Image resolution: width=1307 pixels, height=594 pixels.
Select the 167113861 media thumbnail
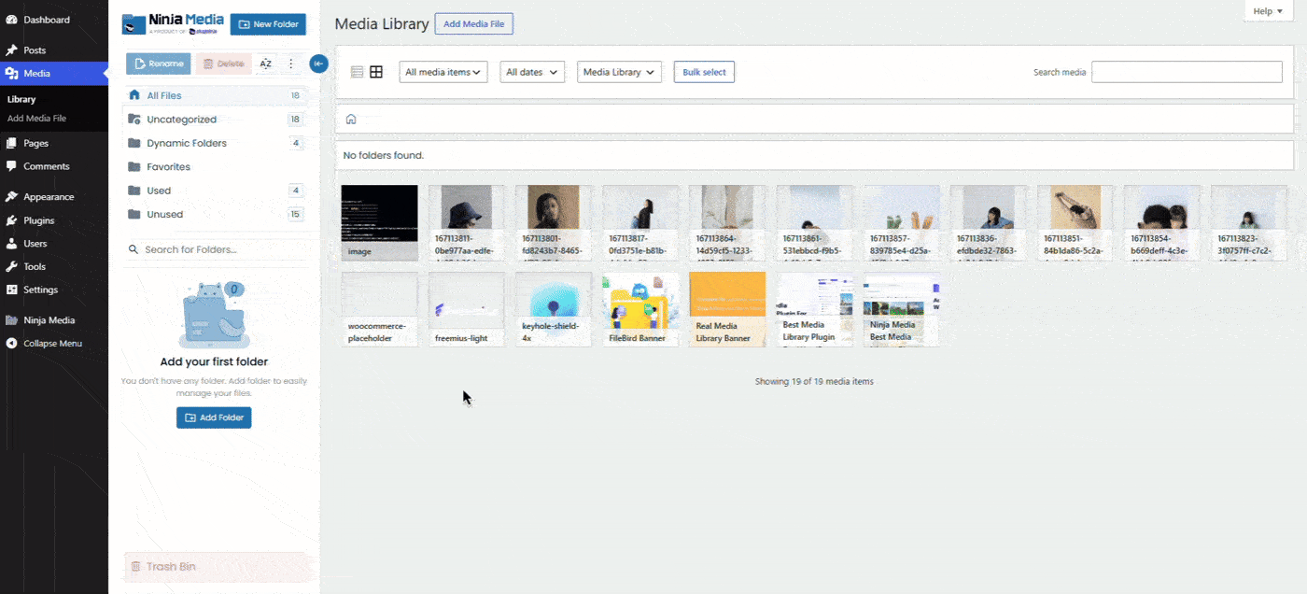click(814, 222)
